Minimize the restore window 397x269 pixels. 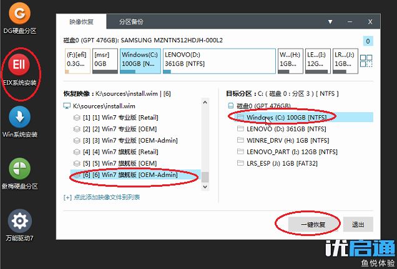pos(350,22)
